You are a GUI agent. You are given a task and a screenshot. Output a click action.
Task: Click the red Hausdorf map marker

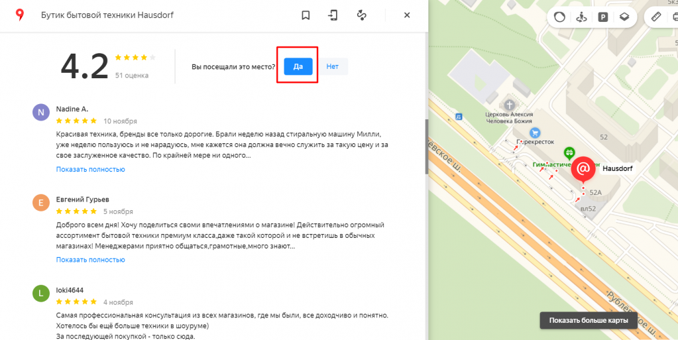[x=583, y=169]
